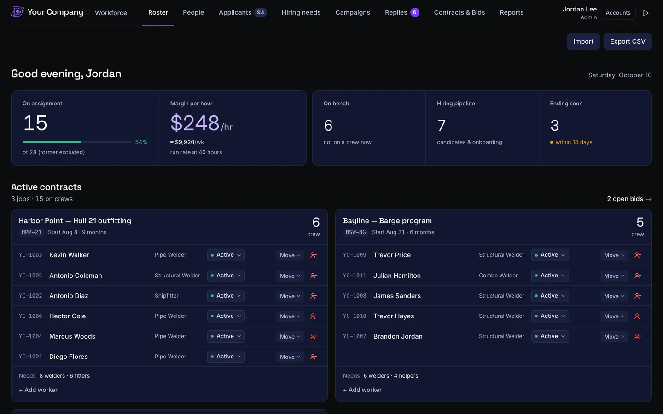The height and width of the screenshot is (414, 663).
Task: Open the Replies tab
Action: [x=402, y=12]
